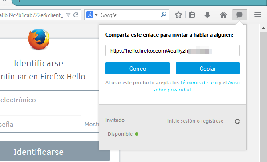Click the bookmark star icon
Viewport: 267px width, 162px height.
pos(178,15)
